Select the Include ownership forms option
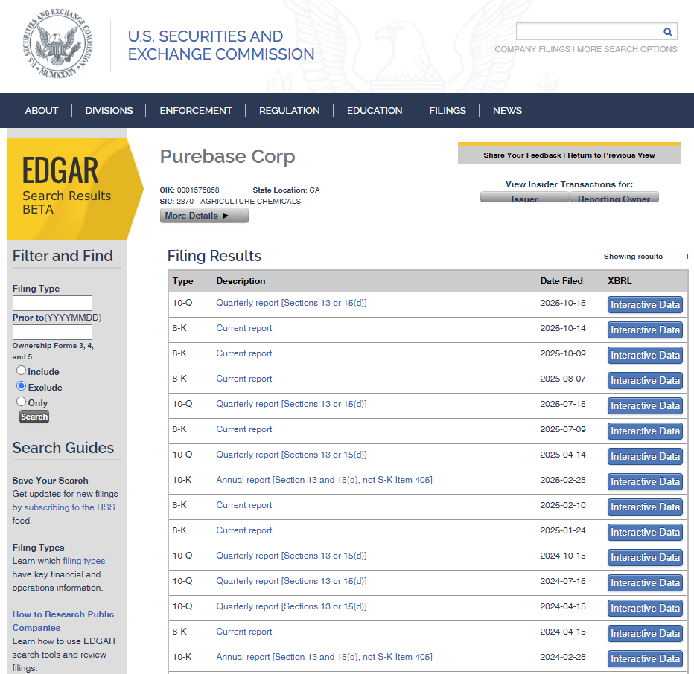Viewport: 694px width, 674px height. (22, 370)
